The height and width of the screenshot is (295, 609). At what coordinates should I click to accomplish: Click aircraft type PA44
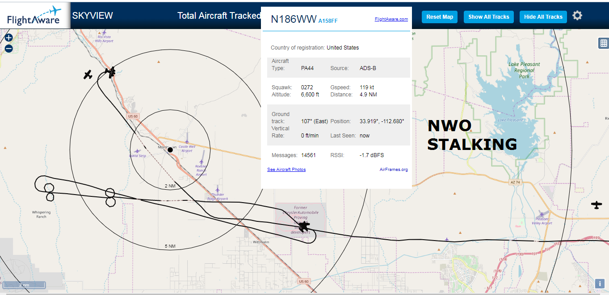click(307, 68)
